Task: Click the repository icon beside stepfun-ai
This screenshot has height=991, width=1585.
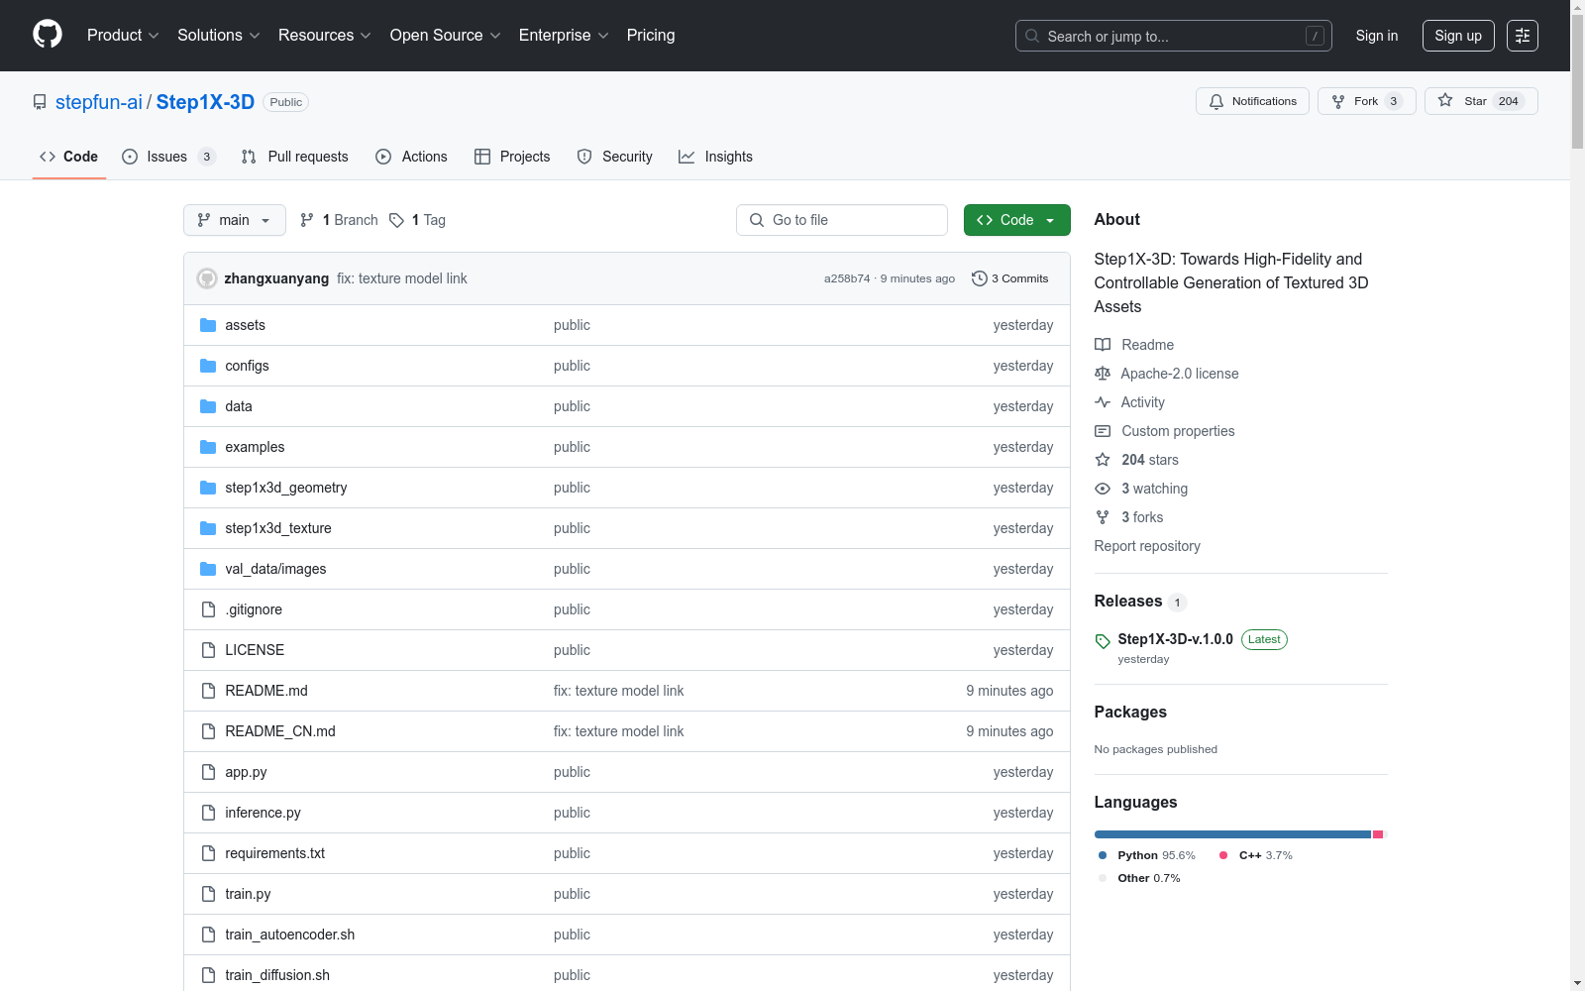Action: pos(40,102)
